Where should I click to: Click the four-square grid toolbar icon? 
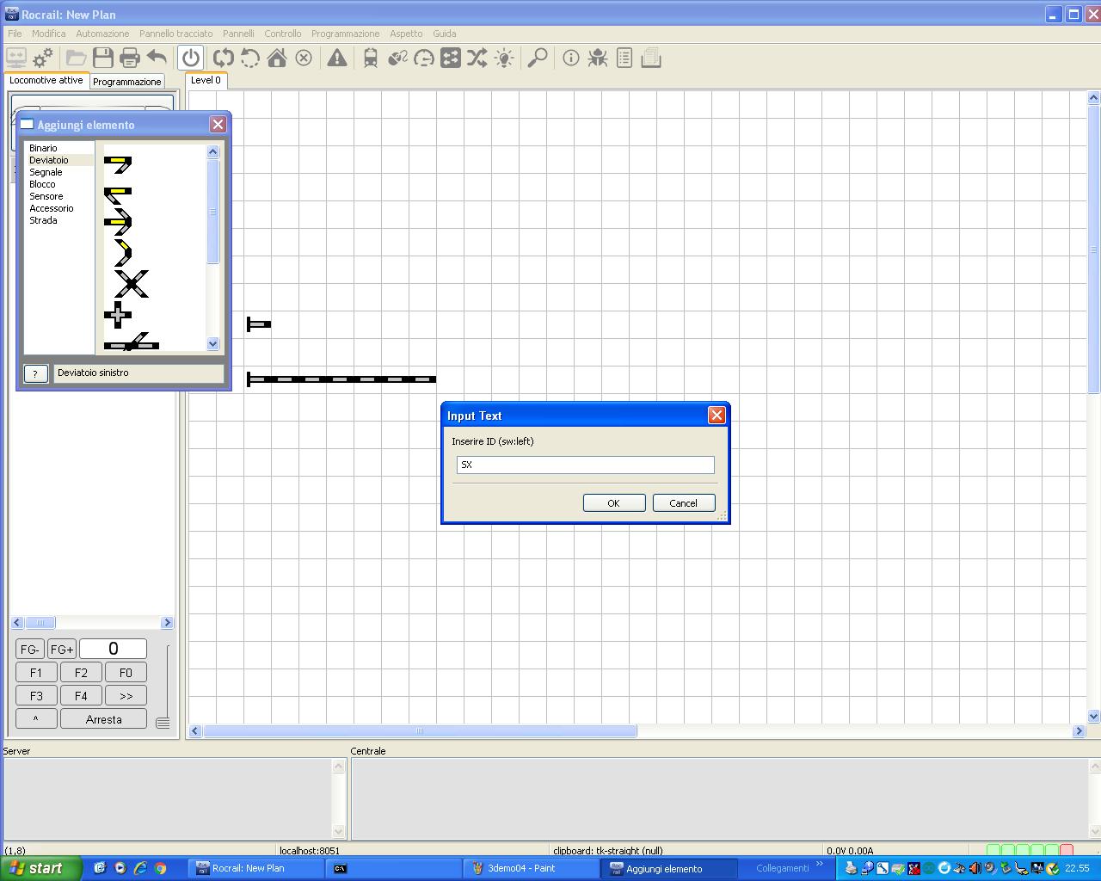point(451,59)
